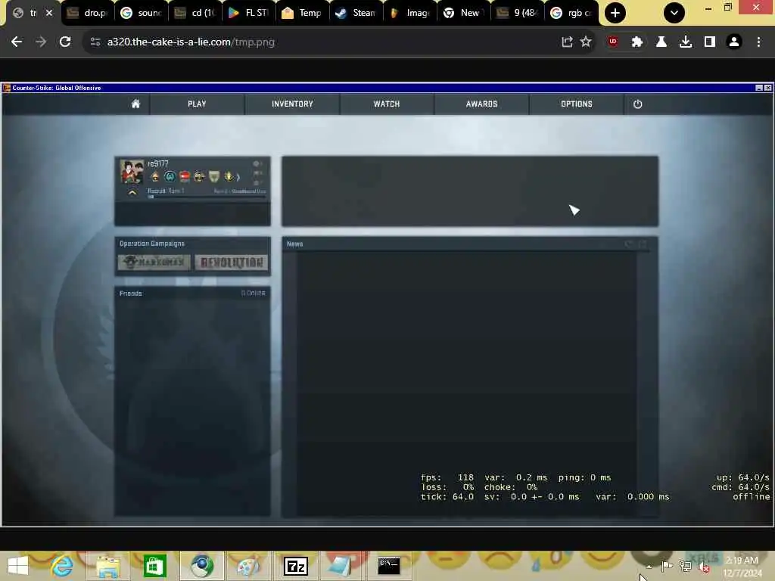Open the Bloodhound operation campaign

click(154, 262)
